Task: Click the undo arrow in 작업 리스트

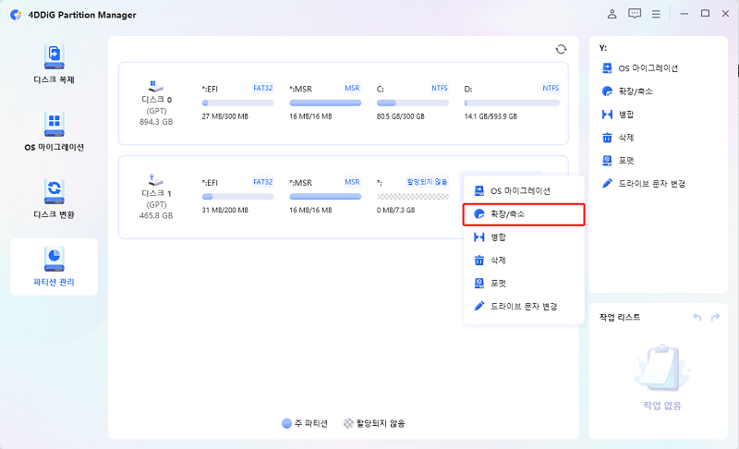Action: pos(697,317)
